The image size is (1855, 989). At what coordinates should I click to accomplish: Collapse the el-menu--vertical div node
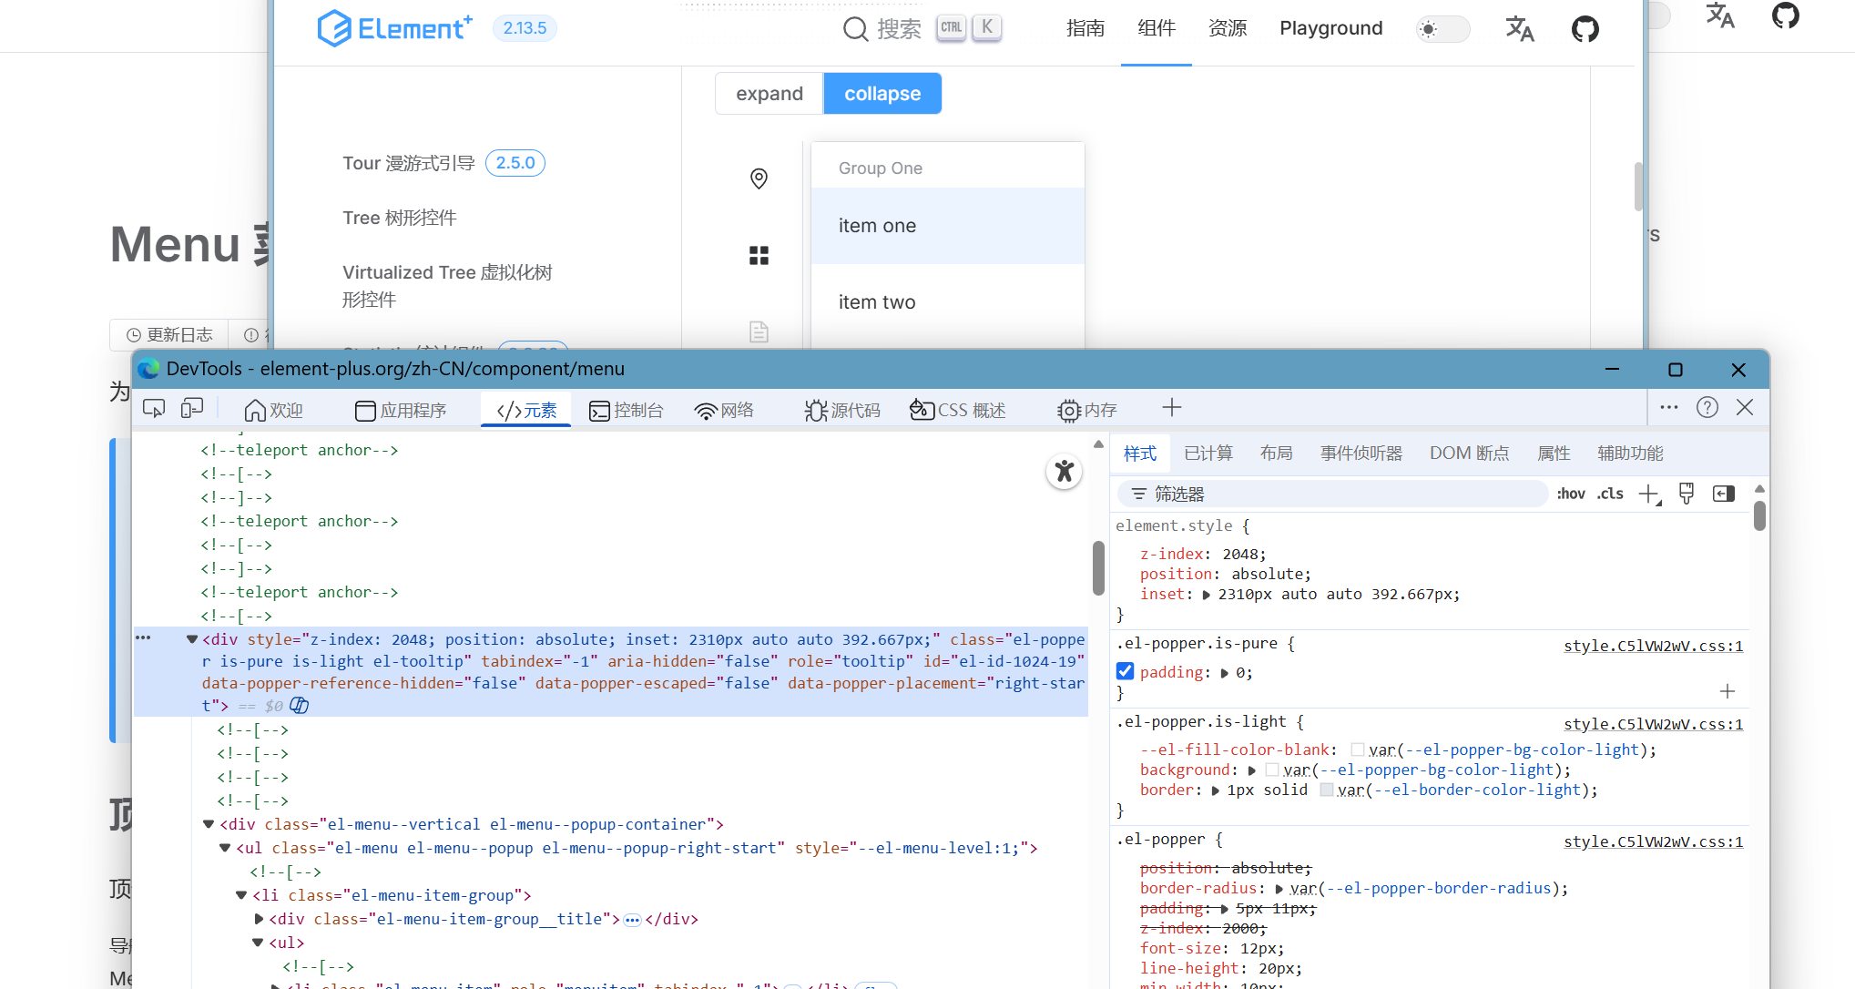[x=209, y=824]
